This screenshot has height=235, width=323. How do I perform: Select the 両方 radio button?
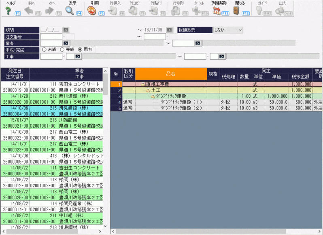(80, 49)
